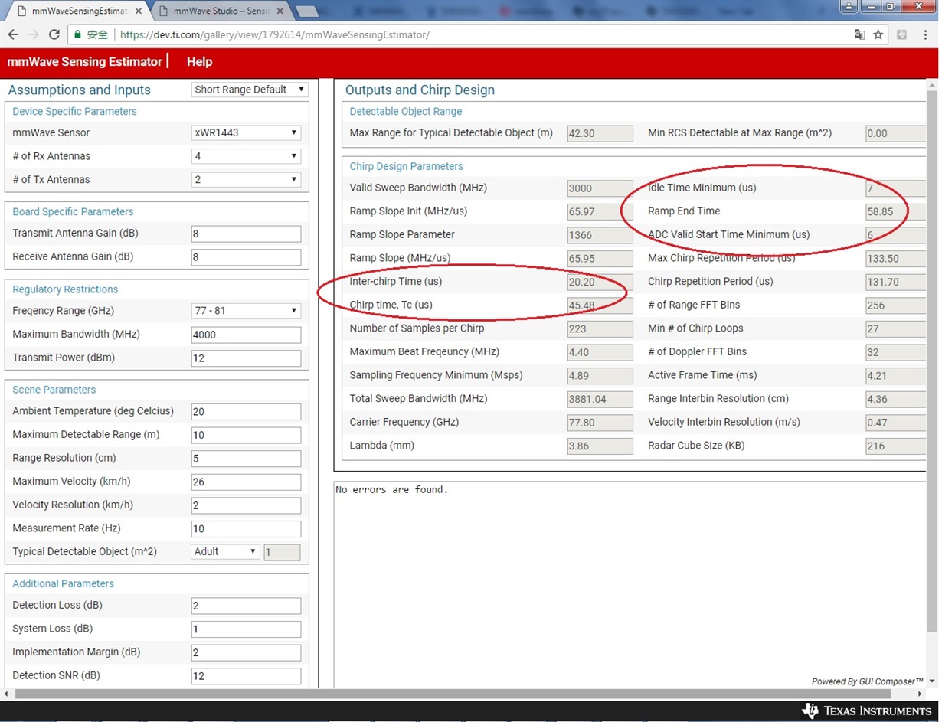
Task: Edit the Transmit Power field
Action: point(246,358)
